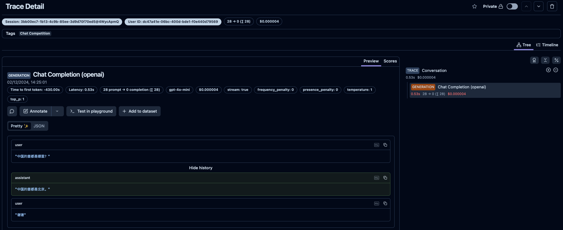Toggle the Private switch to public
The width and height of the screenshot is (563, 230).
[512, 6]
